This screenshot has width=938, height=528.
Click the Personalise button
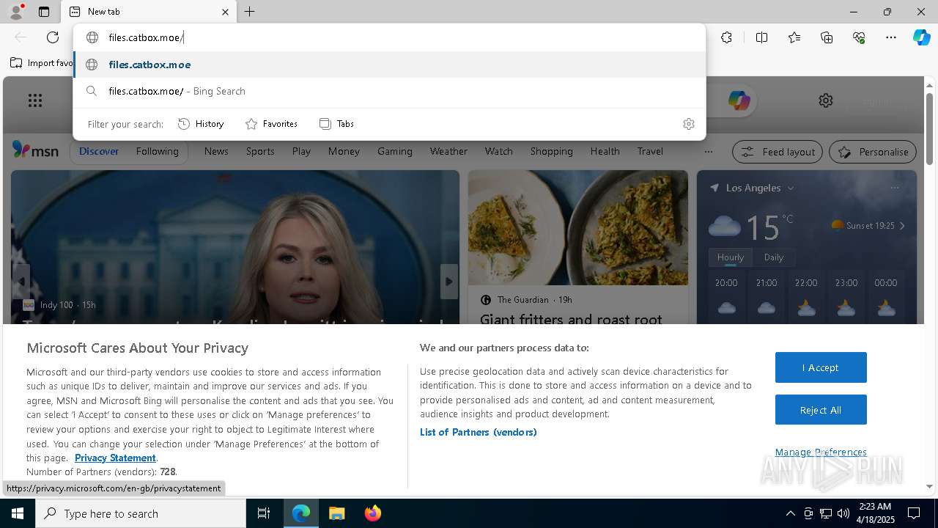(873, 152)
